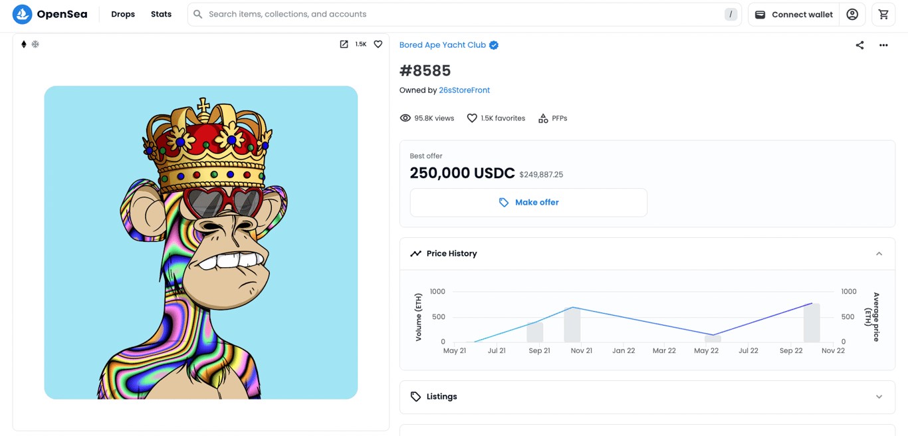The width and height of the screenshot is (908, 436).
Task: Visit owner 26sStoreFront's profile
Action: 464,90
